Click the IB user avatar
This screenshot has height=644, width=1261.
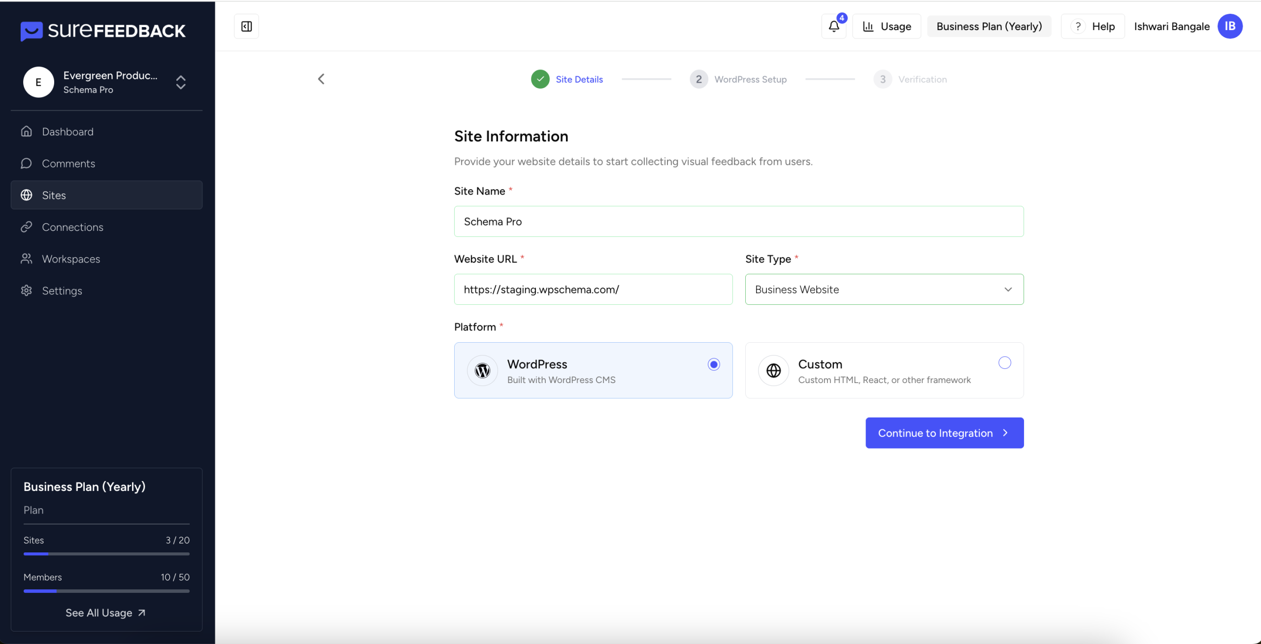(x=1229, y=27)
